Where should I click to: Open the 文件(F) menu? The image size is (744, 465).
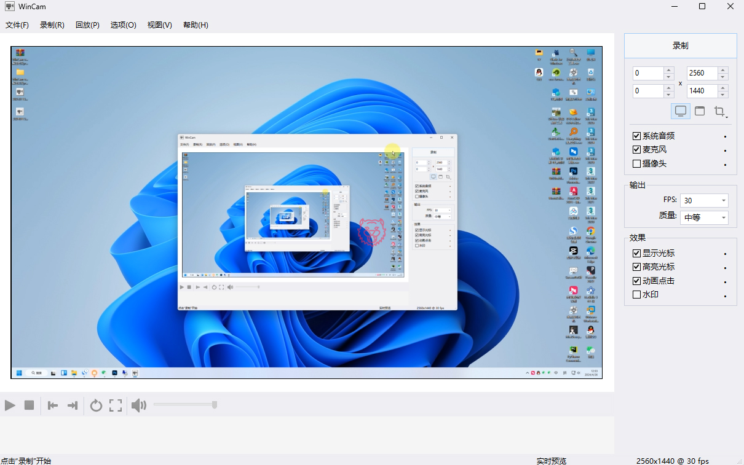[17, 25]
